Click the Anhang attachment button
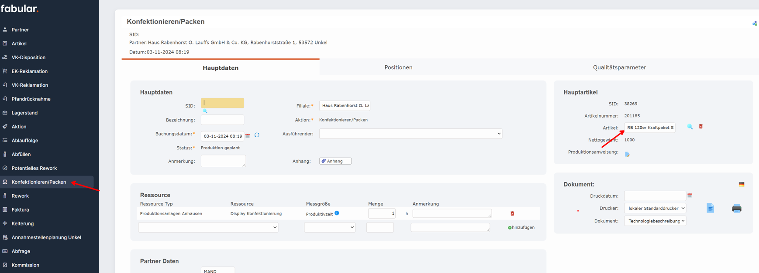The height and width of the screenshot is (273, 759). pos(335,161)
